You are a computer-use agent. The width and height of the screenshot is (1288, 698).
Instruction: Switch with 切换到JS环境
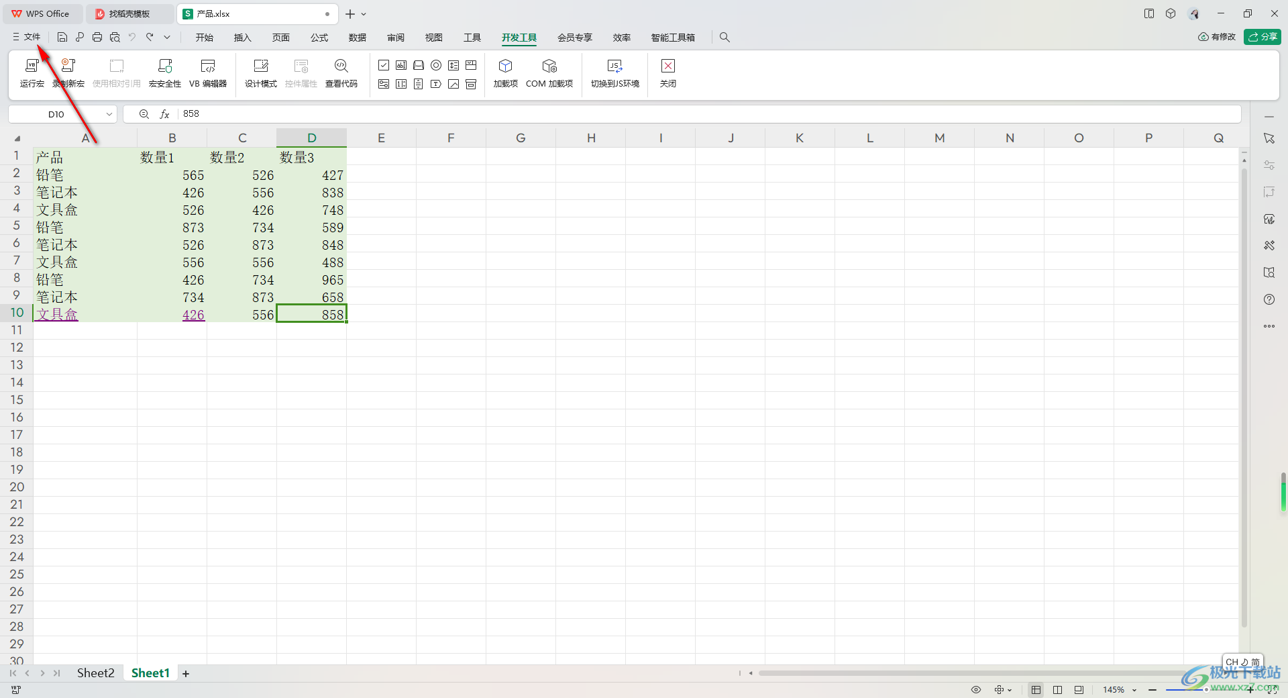tap(614, 73)
